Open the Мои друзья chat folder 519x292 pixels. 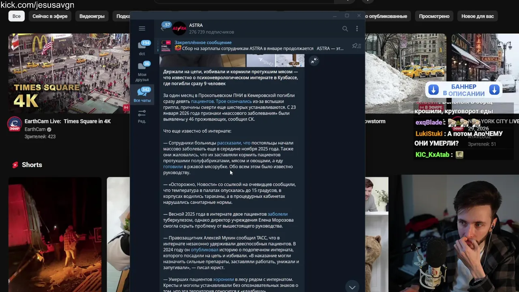point(142,71)
